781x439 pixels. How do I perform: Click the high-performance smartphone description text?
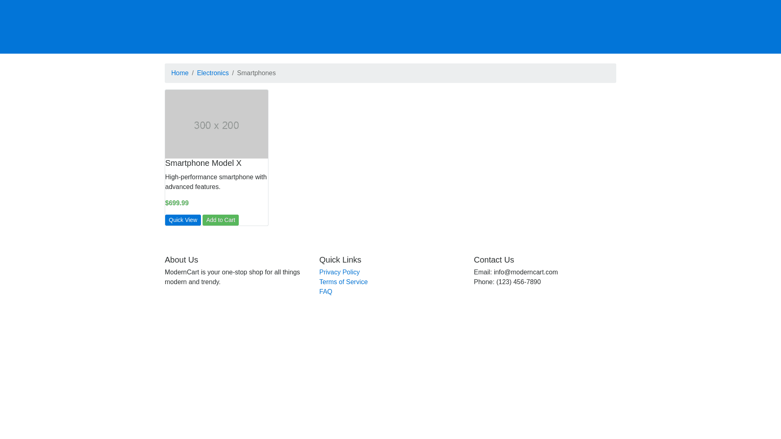click(x=216, y=182)
